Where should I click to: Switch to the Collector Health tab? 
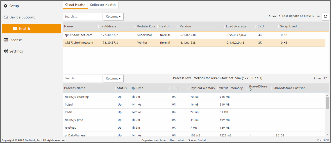[x=103, y=5]
